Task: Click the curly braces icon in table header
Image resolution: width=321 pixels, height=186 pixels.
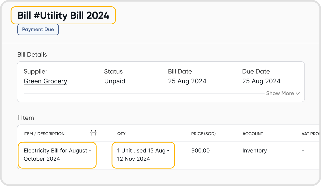Action: [x=93, y=133]
